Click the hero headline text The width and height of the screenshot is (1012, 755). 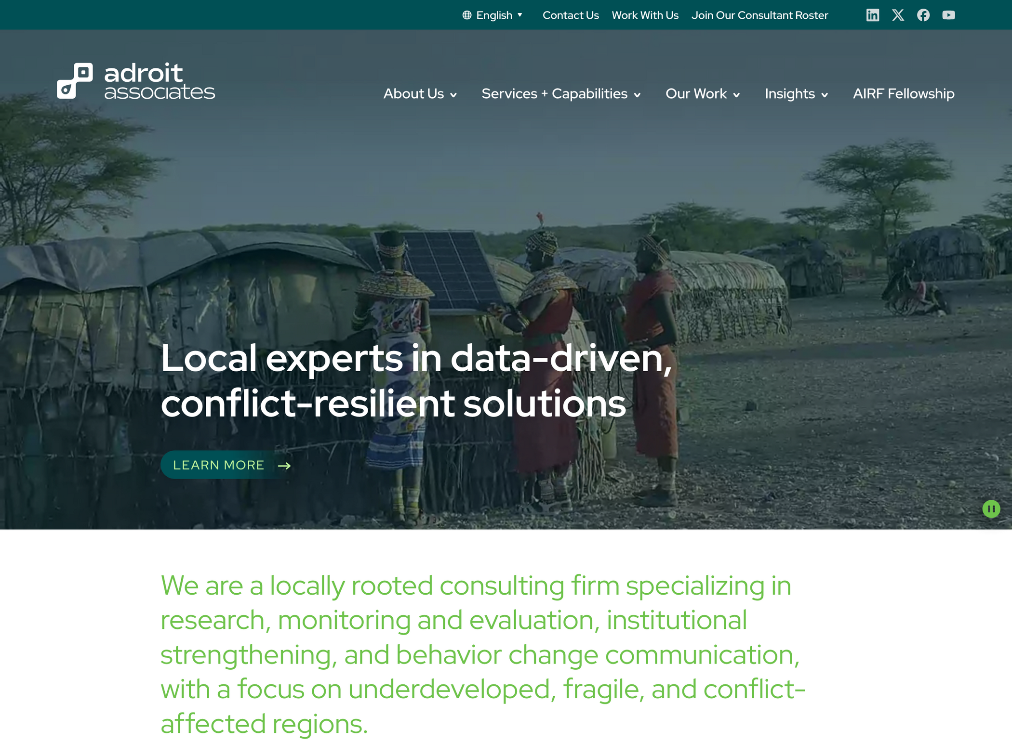tap(416, 380)
